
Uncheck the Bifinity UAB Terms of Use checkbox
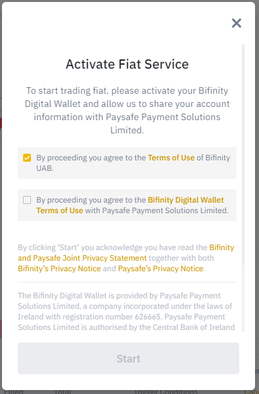click(x=27, y=158)
